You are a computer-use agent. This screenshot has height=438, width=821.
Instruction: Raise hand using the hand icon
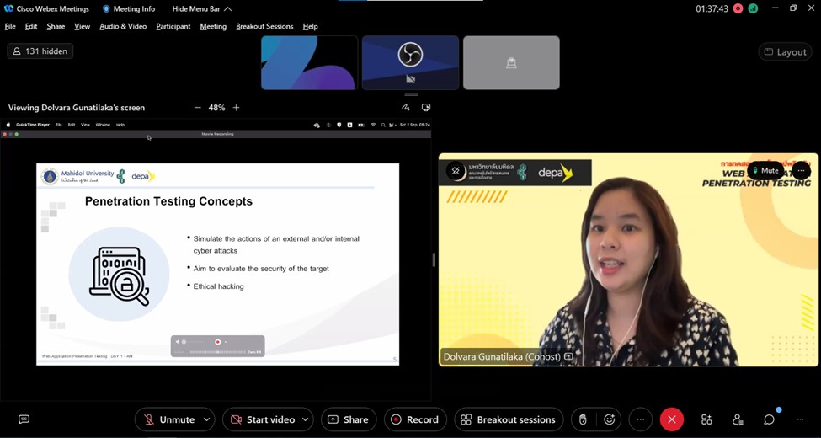pos(583,419)
